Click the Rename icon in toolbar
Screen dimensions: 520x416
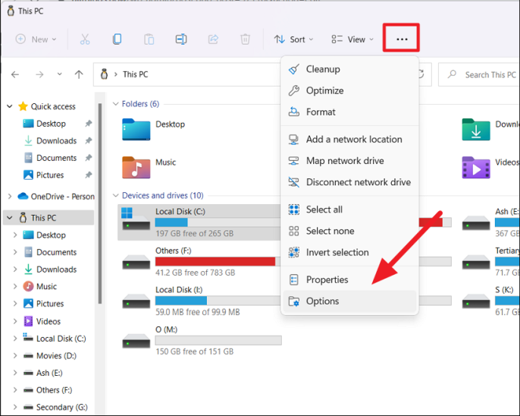pos(181,39)
